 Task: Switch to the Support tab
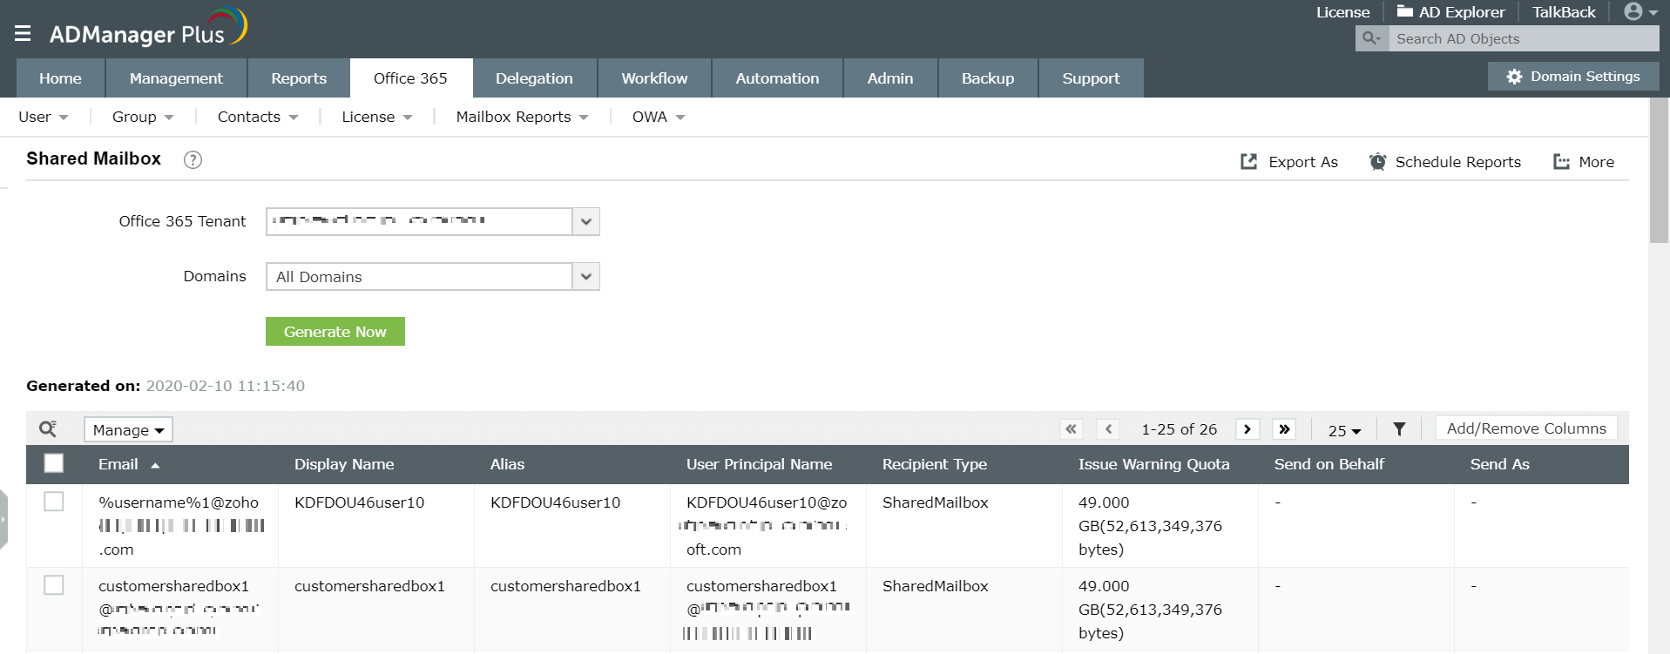pyautogui.click(x=1091, y=78)
